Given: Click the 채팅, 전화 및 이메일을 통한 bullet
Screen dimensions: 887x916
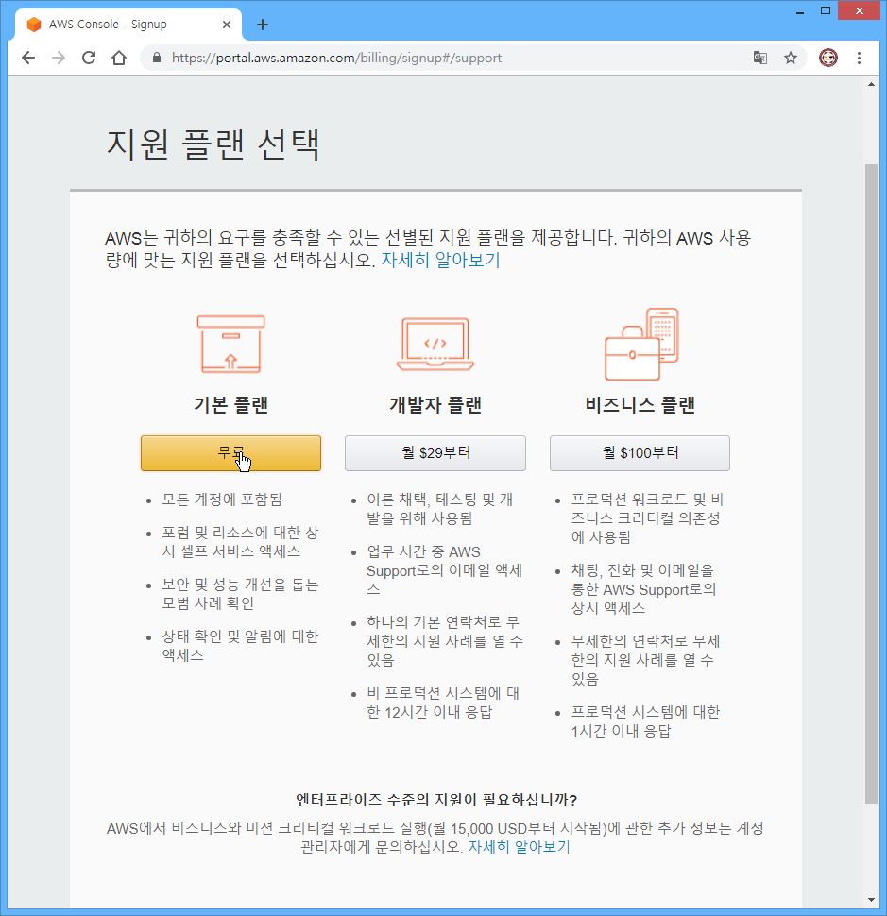Looking at the screenshot, I should (643, 589).
